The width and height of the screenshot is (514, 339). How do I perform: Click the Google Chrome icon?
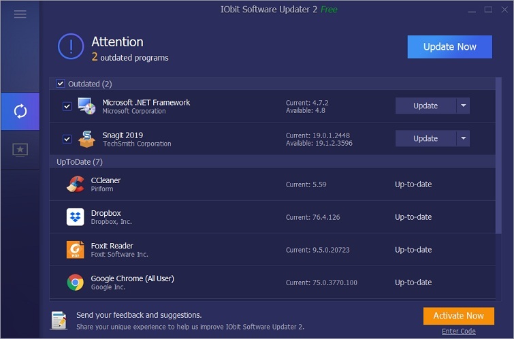click(75, 282)
